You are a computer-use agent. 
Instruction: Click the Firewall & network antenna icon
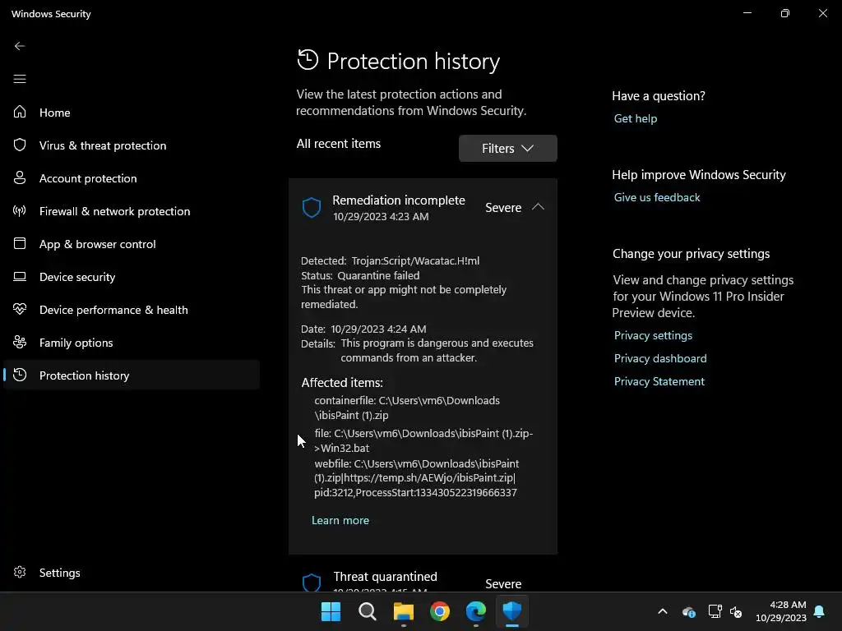20,210
